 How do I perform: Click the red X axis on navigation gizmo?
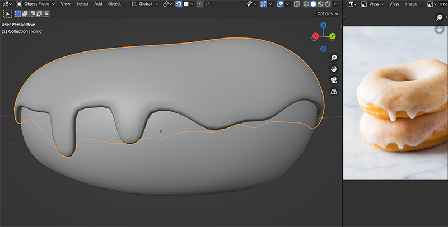click(316, 36)
